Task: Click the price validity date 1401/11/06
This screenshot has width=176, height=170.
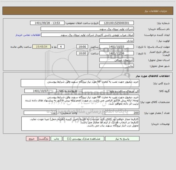Action: click(116, 53)
